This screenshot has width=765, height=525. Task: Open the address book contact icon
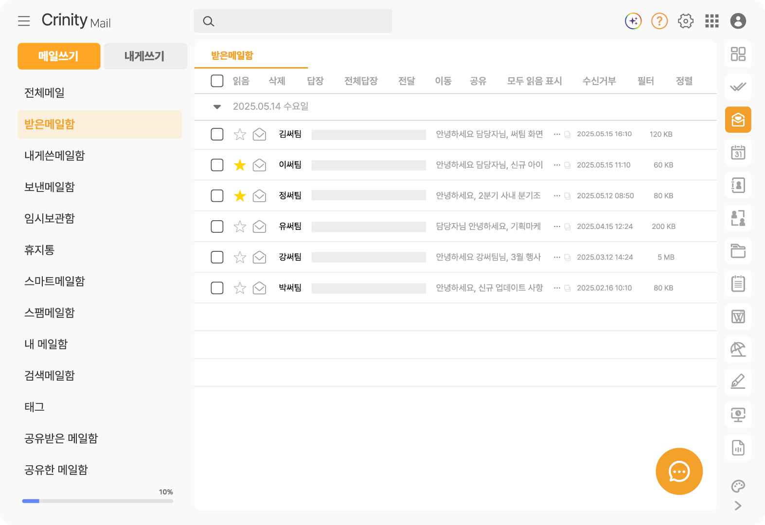738,185
